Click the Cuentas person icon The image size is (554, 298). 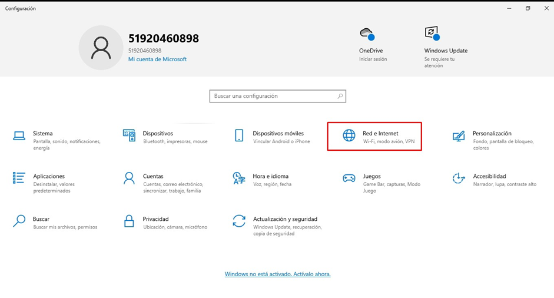(x=129, y=178)
